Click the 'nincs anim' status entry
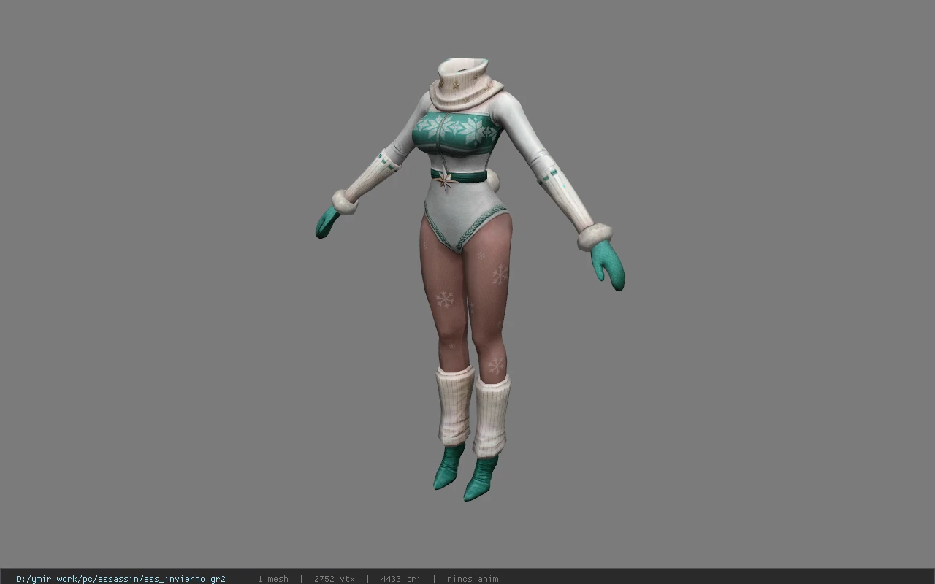The width and height of the screenshot is (935, 584). pos(473,579)
